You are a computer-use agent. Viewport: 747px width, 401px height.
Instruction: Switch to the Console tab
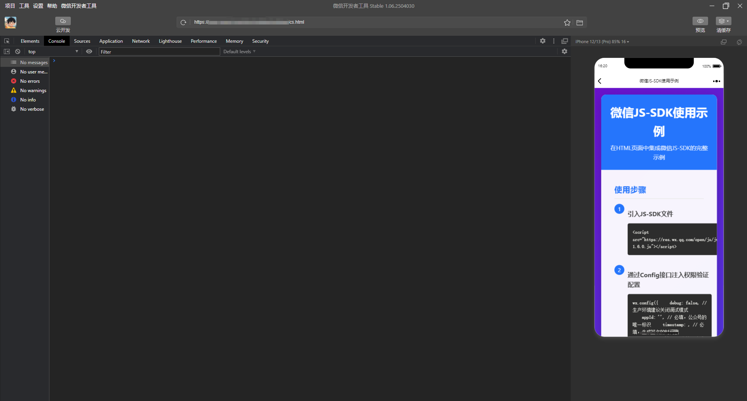click(x=57, y=41)
